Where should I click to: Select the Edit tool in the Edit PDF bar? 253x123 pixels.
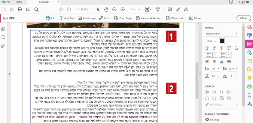[x=51, y=18]
